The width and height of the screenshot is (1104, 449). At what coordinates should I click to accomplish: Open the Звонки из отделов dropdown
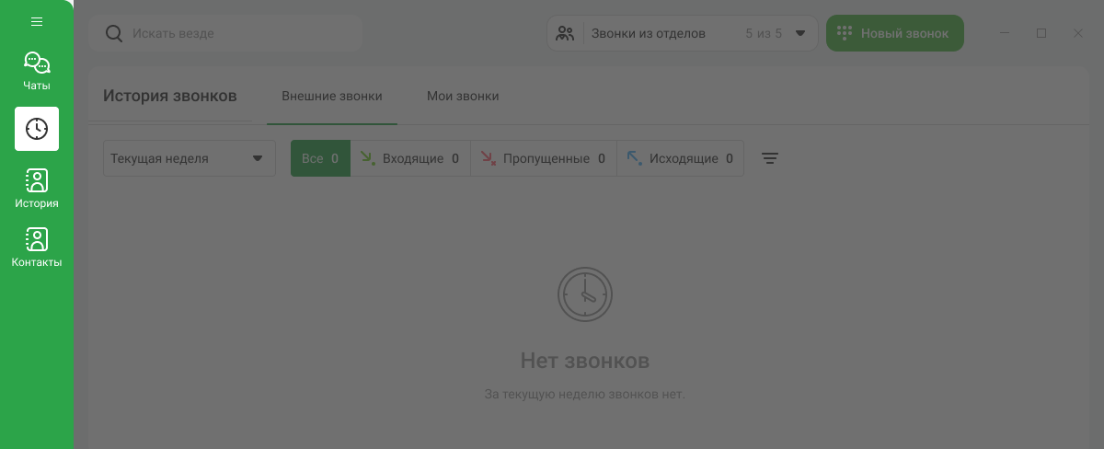coord(699,34)
